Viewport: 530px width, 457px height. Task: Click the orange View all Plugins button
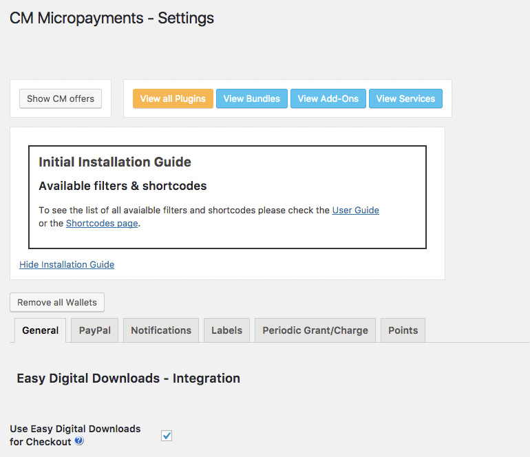pyautogui.click(x=173, y=98)
